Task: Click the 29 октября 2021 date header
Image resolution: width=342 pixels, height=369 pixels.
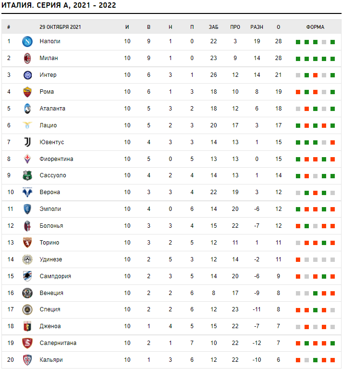Action: click(x=60, y=27)
